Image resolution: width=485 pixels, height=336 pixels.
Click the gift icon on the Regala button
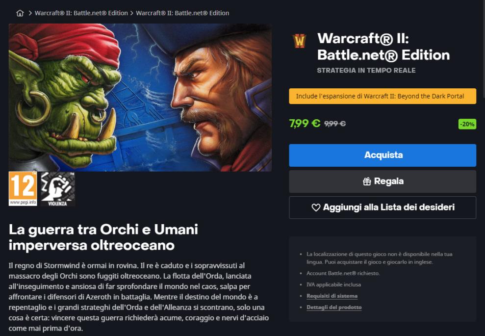[367, 181]
